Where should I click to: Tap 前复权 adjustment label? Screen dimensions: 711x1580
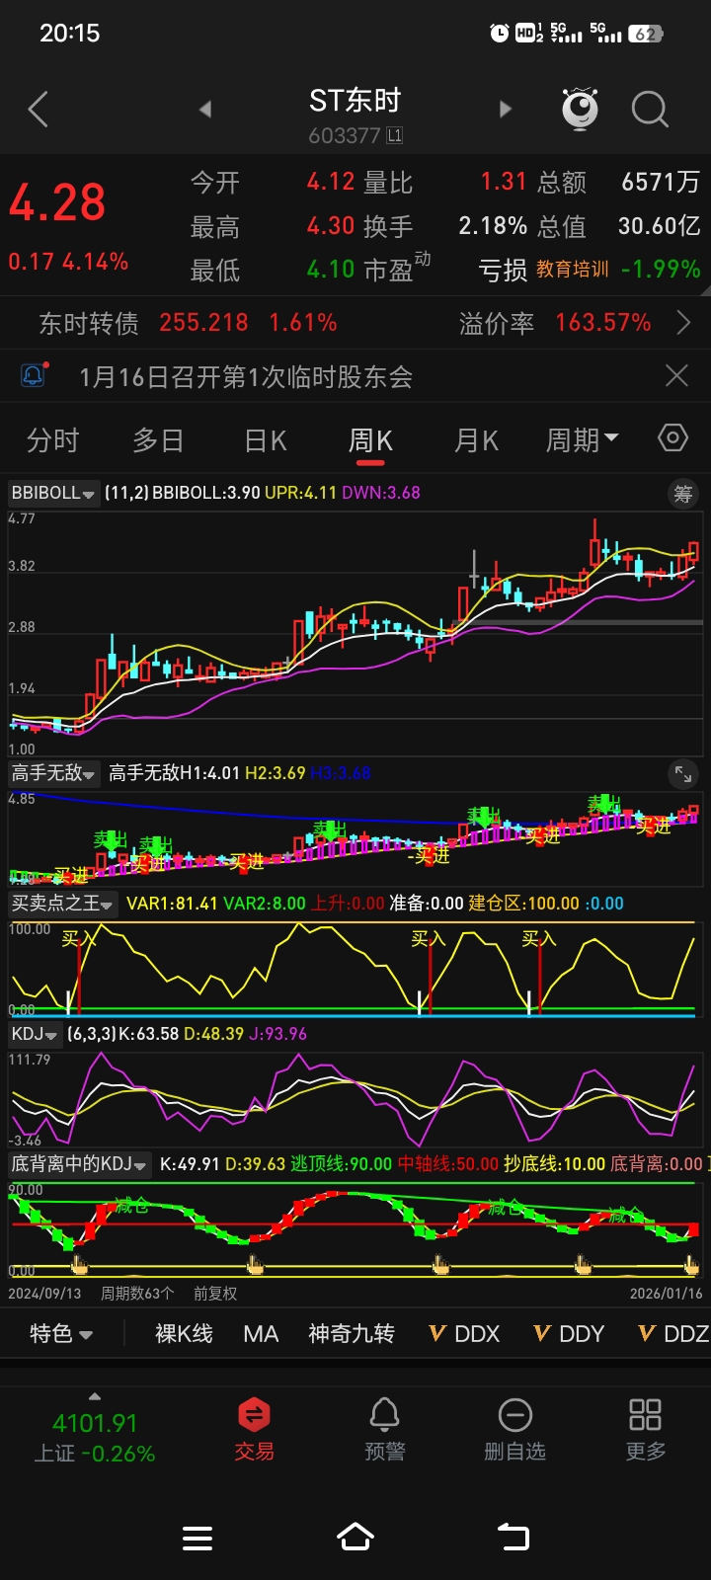215,1294
